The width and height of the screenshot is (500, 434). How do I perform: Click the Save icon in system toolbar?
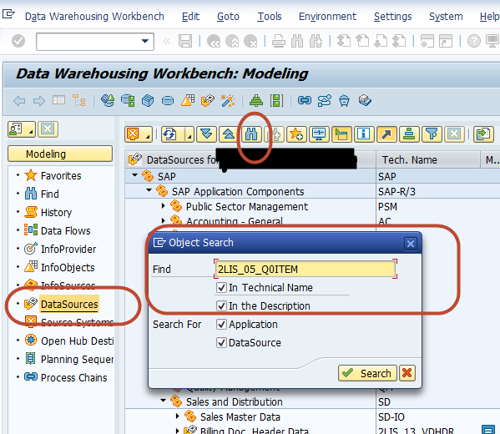click(x=185, y=41)
